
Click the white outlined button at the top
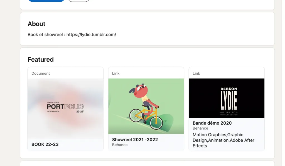click(x=78, y=1)
